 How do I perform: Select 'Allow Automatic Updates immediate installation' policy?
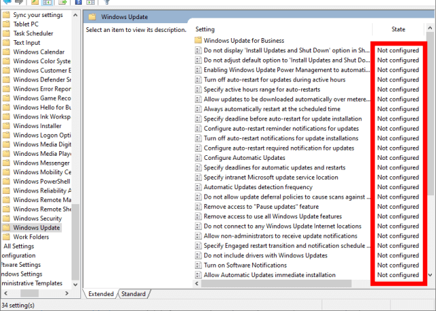click(x=270, y=275)
